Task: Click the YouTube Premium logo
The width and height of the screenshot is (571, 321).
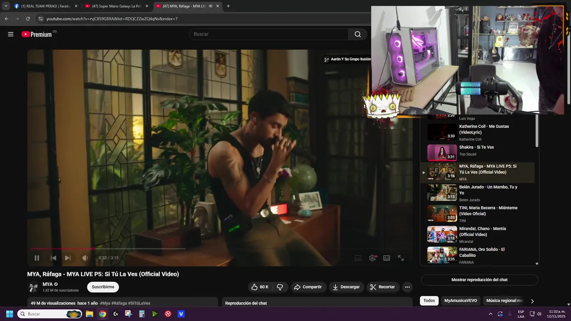Action: (37, 34)
